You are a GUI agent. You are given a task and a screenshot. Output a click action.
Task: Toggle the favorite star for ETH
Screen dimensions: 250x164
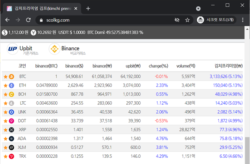pyautogui.click(x=6, y=86)
